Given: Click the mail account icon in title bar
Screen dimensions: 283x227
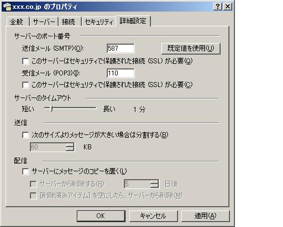Looking at the screenshot, I should coord(7,7).
